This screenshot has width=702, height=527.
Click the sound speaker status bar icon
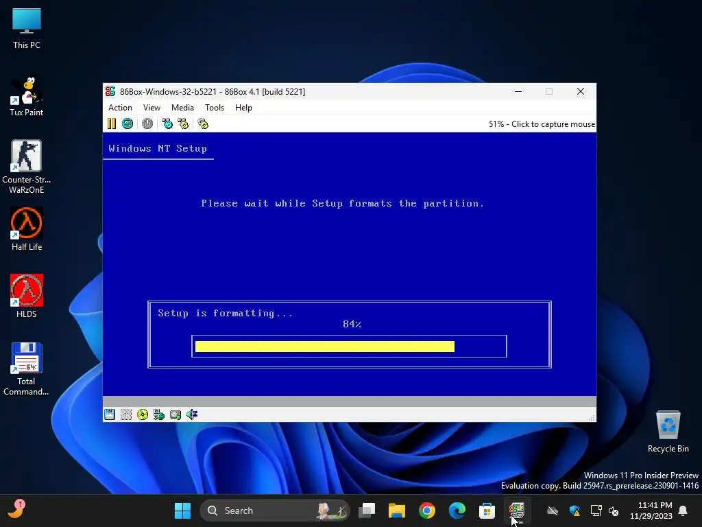coord(192,414)
